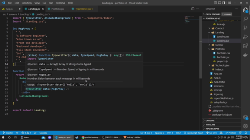Open Customize Layout in title bar

(230, 3)
